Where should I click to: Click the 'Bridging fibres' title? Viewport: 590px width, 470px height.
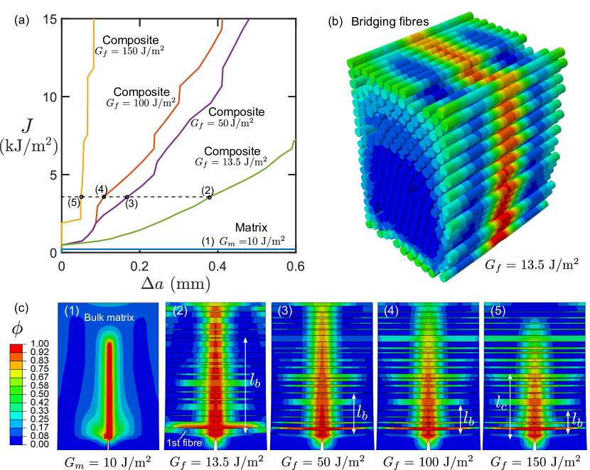point(390,22)
